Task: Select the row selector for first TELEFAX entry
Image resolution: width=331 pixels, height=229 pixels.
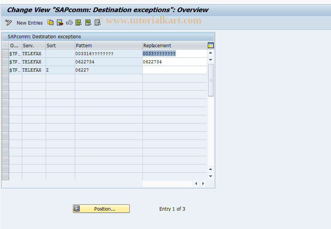Action: pos(5,54)
